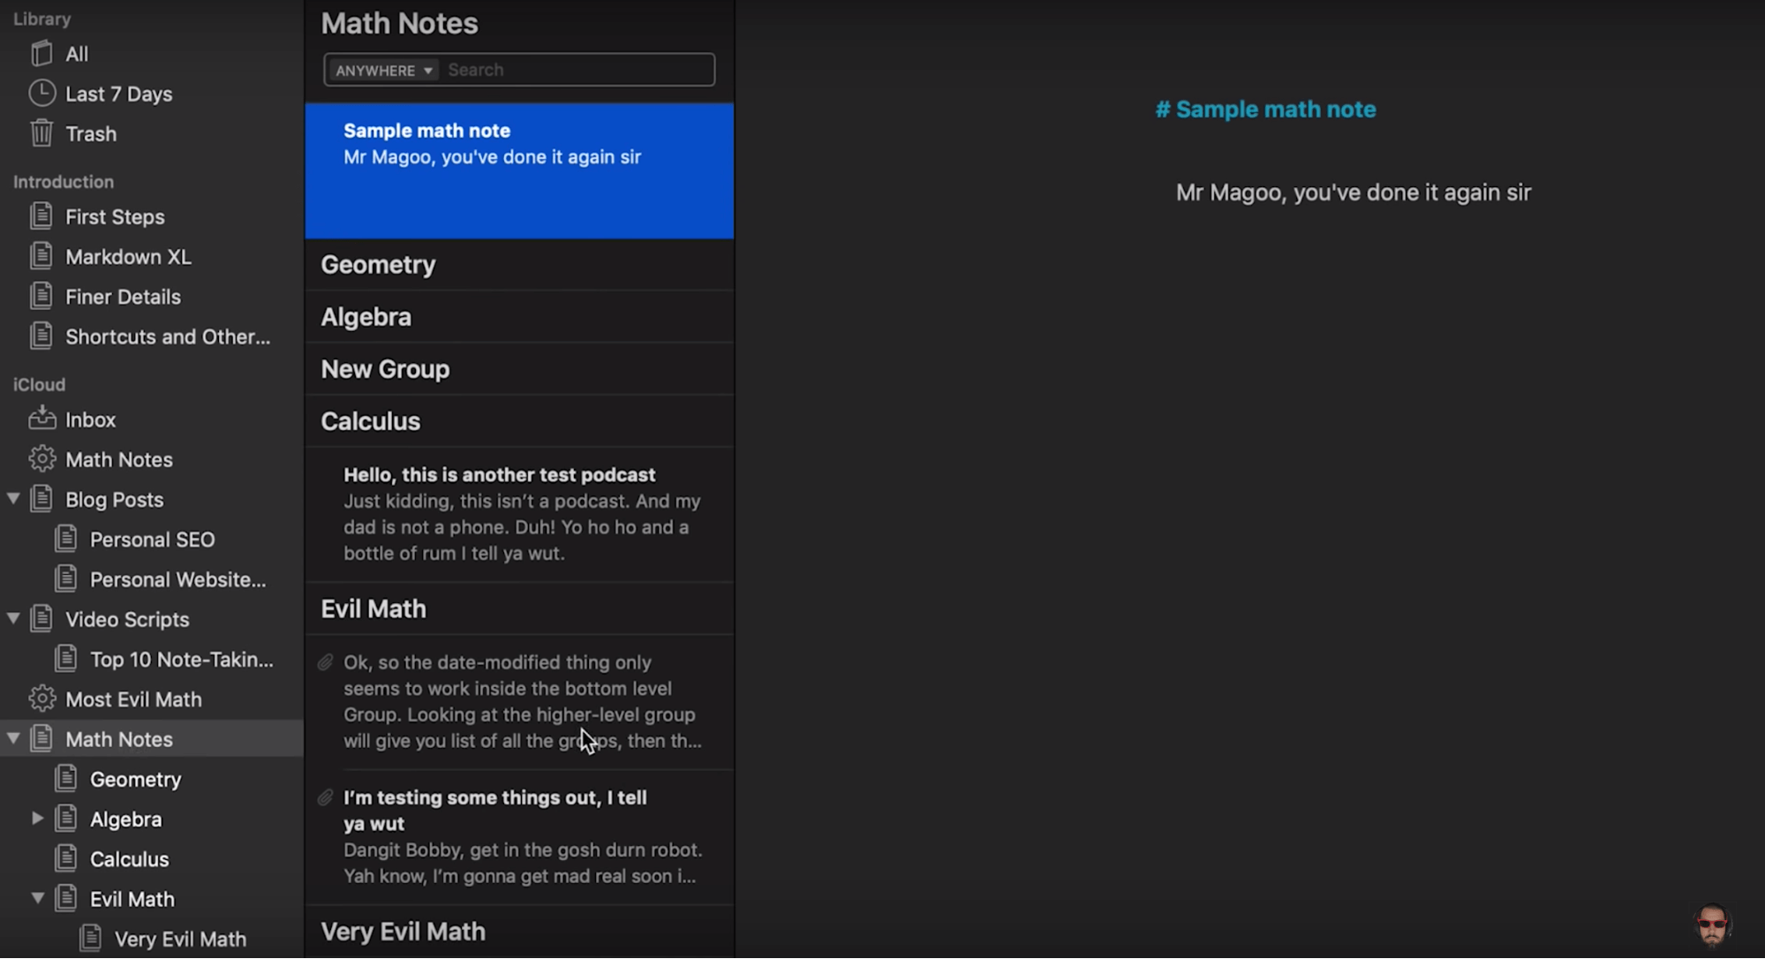
Task: Select the Geometry note in sidebar
Action: [x=137, y=778]
